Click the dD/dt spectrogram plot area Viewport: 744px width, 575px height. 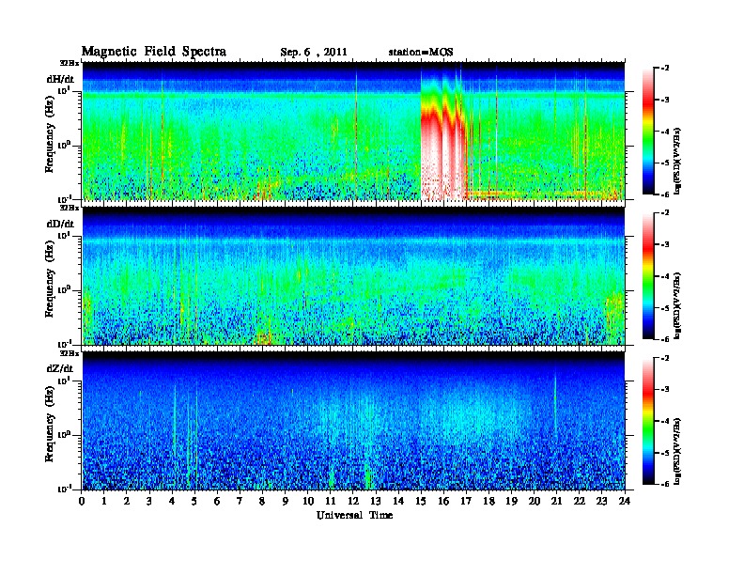coord(354,275)
